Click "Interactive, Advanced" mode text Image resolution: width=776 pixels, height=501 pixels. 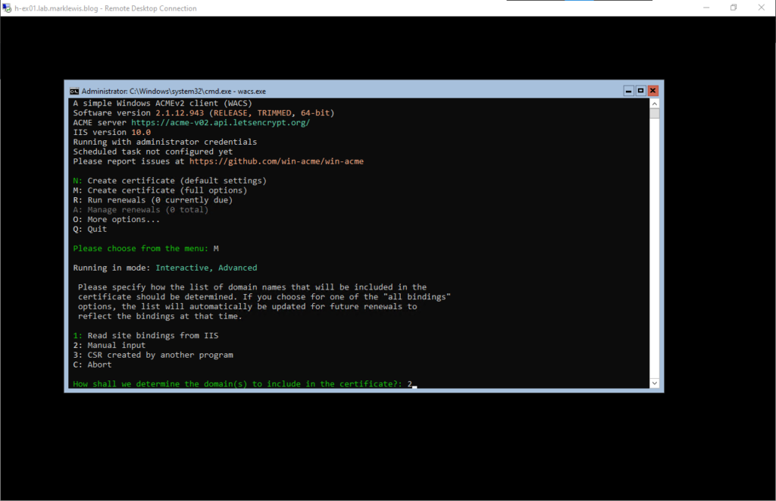[x=206, y=268]
